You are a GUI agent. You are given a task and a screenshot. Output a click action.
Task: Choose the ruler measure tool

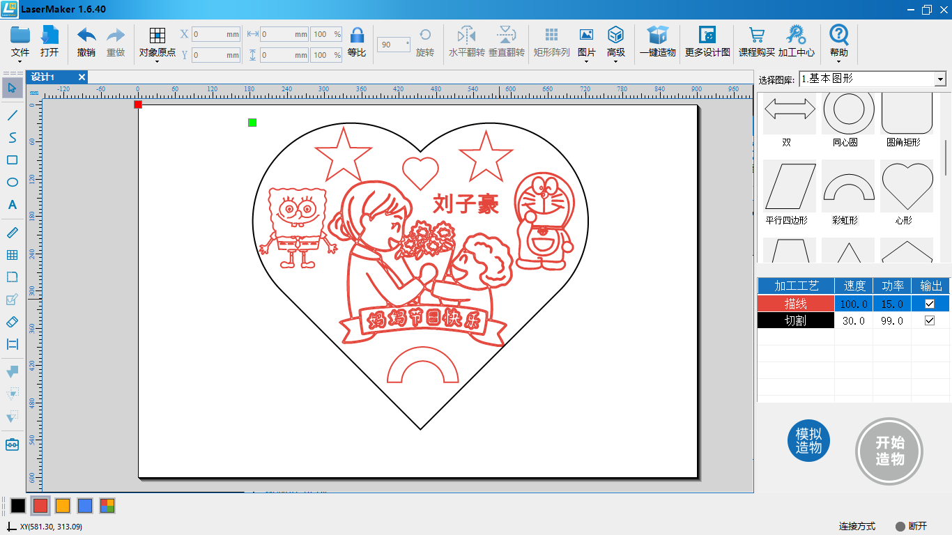pyautogui.click(x=12, y=233)
